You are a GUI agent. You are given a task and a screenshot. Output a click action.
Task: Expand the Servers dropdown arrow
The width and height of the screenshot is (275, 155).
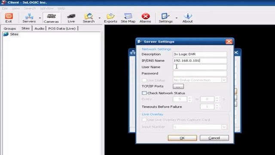coord(40,18)
